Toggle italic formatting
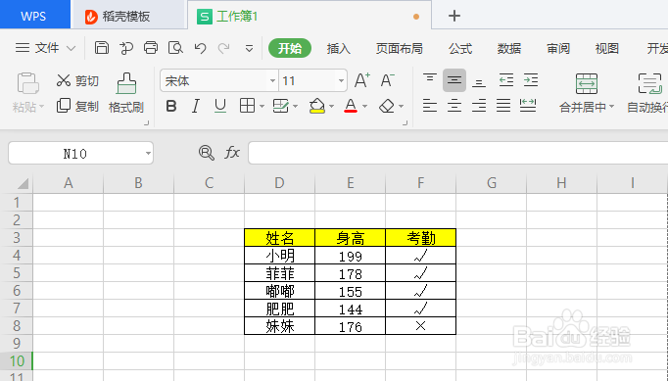The height and width of the screenshot is (381, 668). pos(196,106)
